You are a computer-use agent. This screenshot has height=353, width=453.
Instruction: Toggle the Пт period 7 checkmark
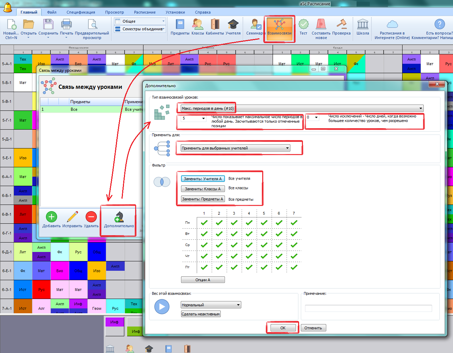294,267
